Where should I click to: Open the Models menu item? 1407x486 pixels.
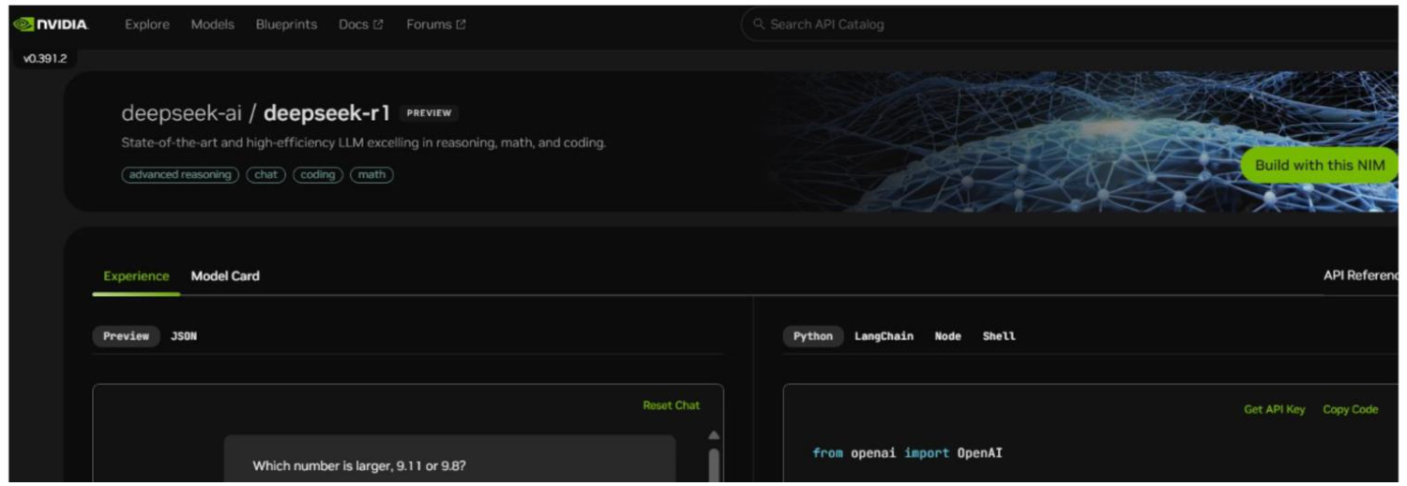[x=213, y=24]
